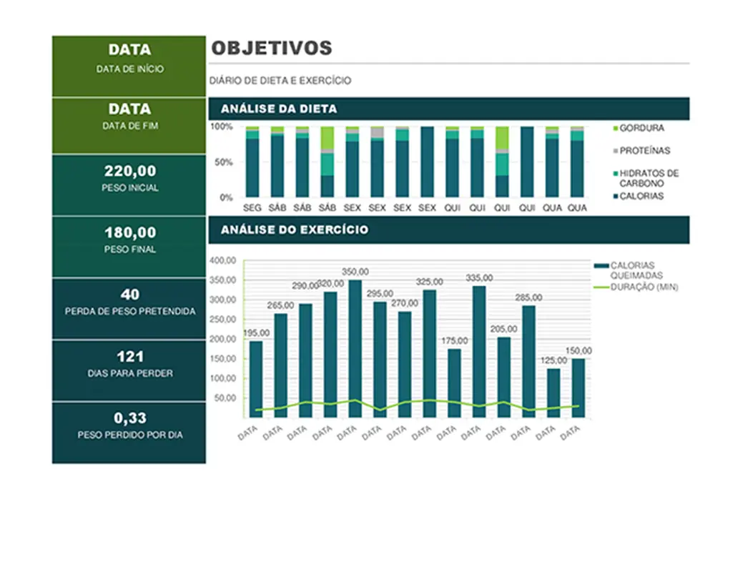The width and height of the screenshot is (735, 572).
Task: Click the ANÁLISE DA DIETA section header
Action: coord(279,109)
